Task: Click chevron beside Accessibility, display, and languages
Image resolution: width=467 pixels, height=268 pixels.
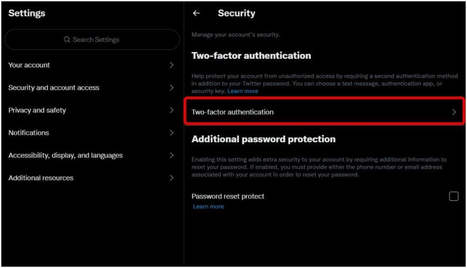Action: click(x=171, y=155)
